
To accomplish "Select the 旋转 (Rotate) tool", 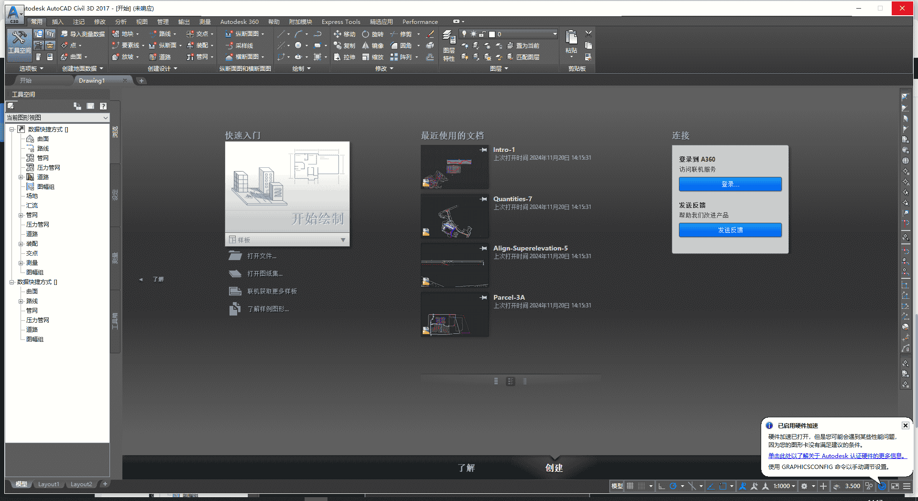I will pyautogui.click(x=373, y=34).
